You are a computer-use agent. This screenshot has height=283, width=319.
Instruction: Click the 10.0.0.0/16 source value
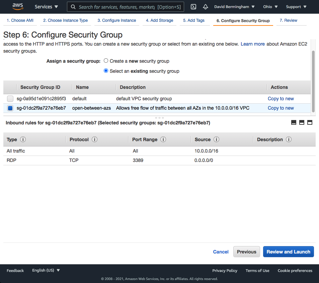point(206,151)
